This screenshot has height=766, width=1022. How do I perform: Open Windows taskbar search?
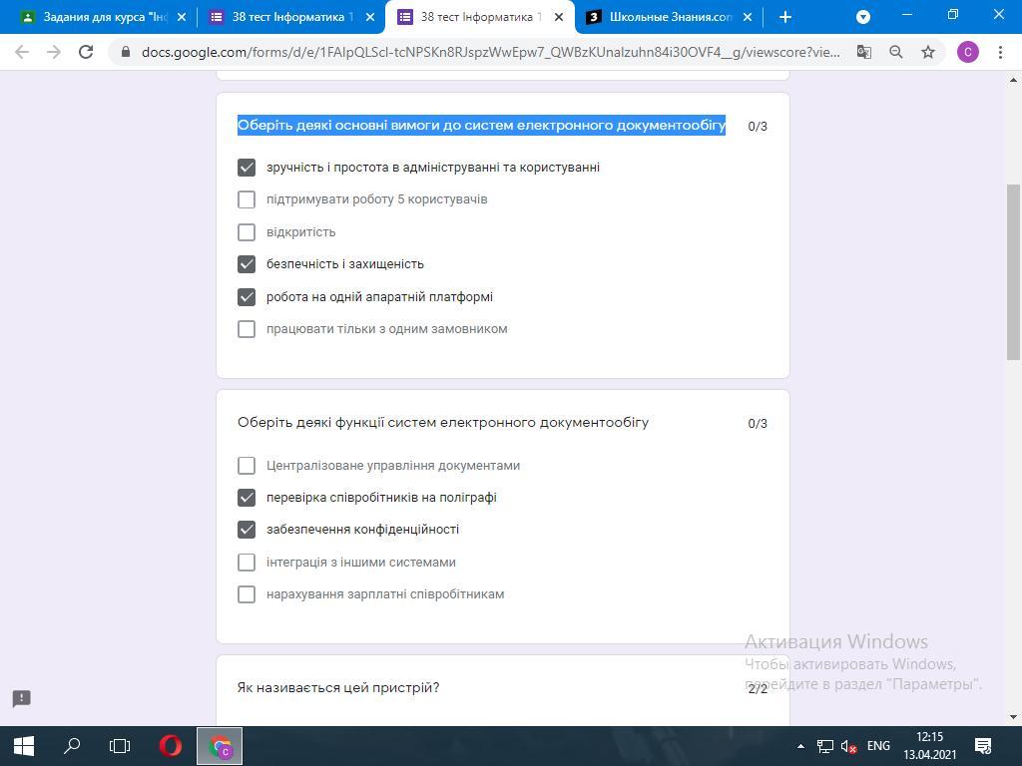pos(72,746)
